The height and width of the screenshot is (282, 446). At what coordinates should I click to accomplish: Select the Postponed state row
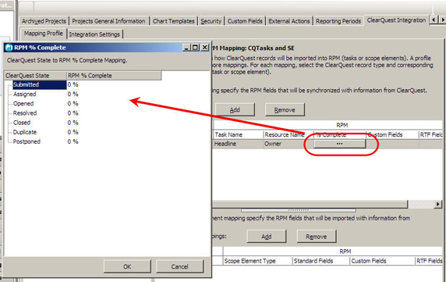click(27, 141)
